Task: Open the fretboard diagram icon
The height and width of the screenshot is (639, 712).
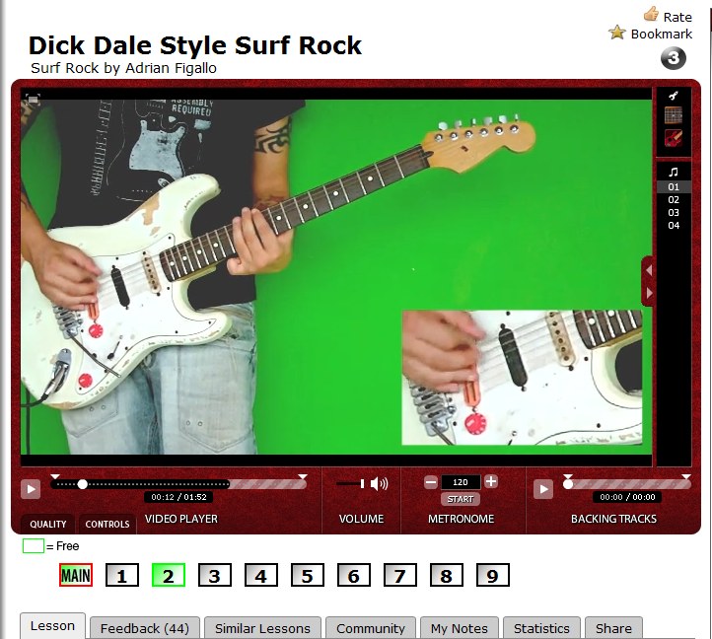Action: (x=674, y=115)
